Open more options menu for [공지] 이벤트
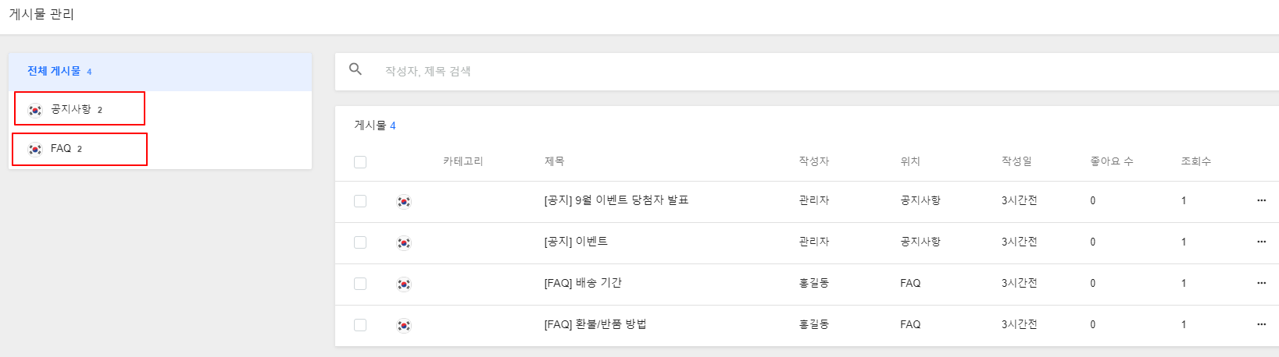Viewport: 1279px width, 357px height. click(x=1261, y=242)
